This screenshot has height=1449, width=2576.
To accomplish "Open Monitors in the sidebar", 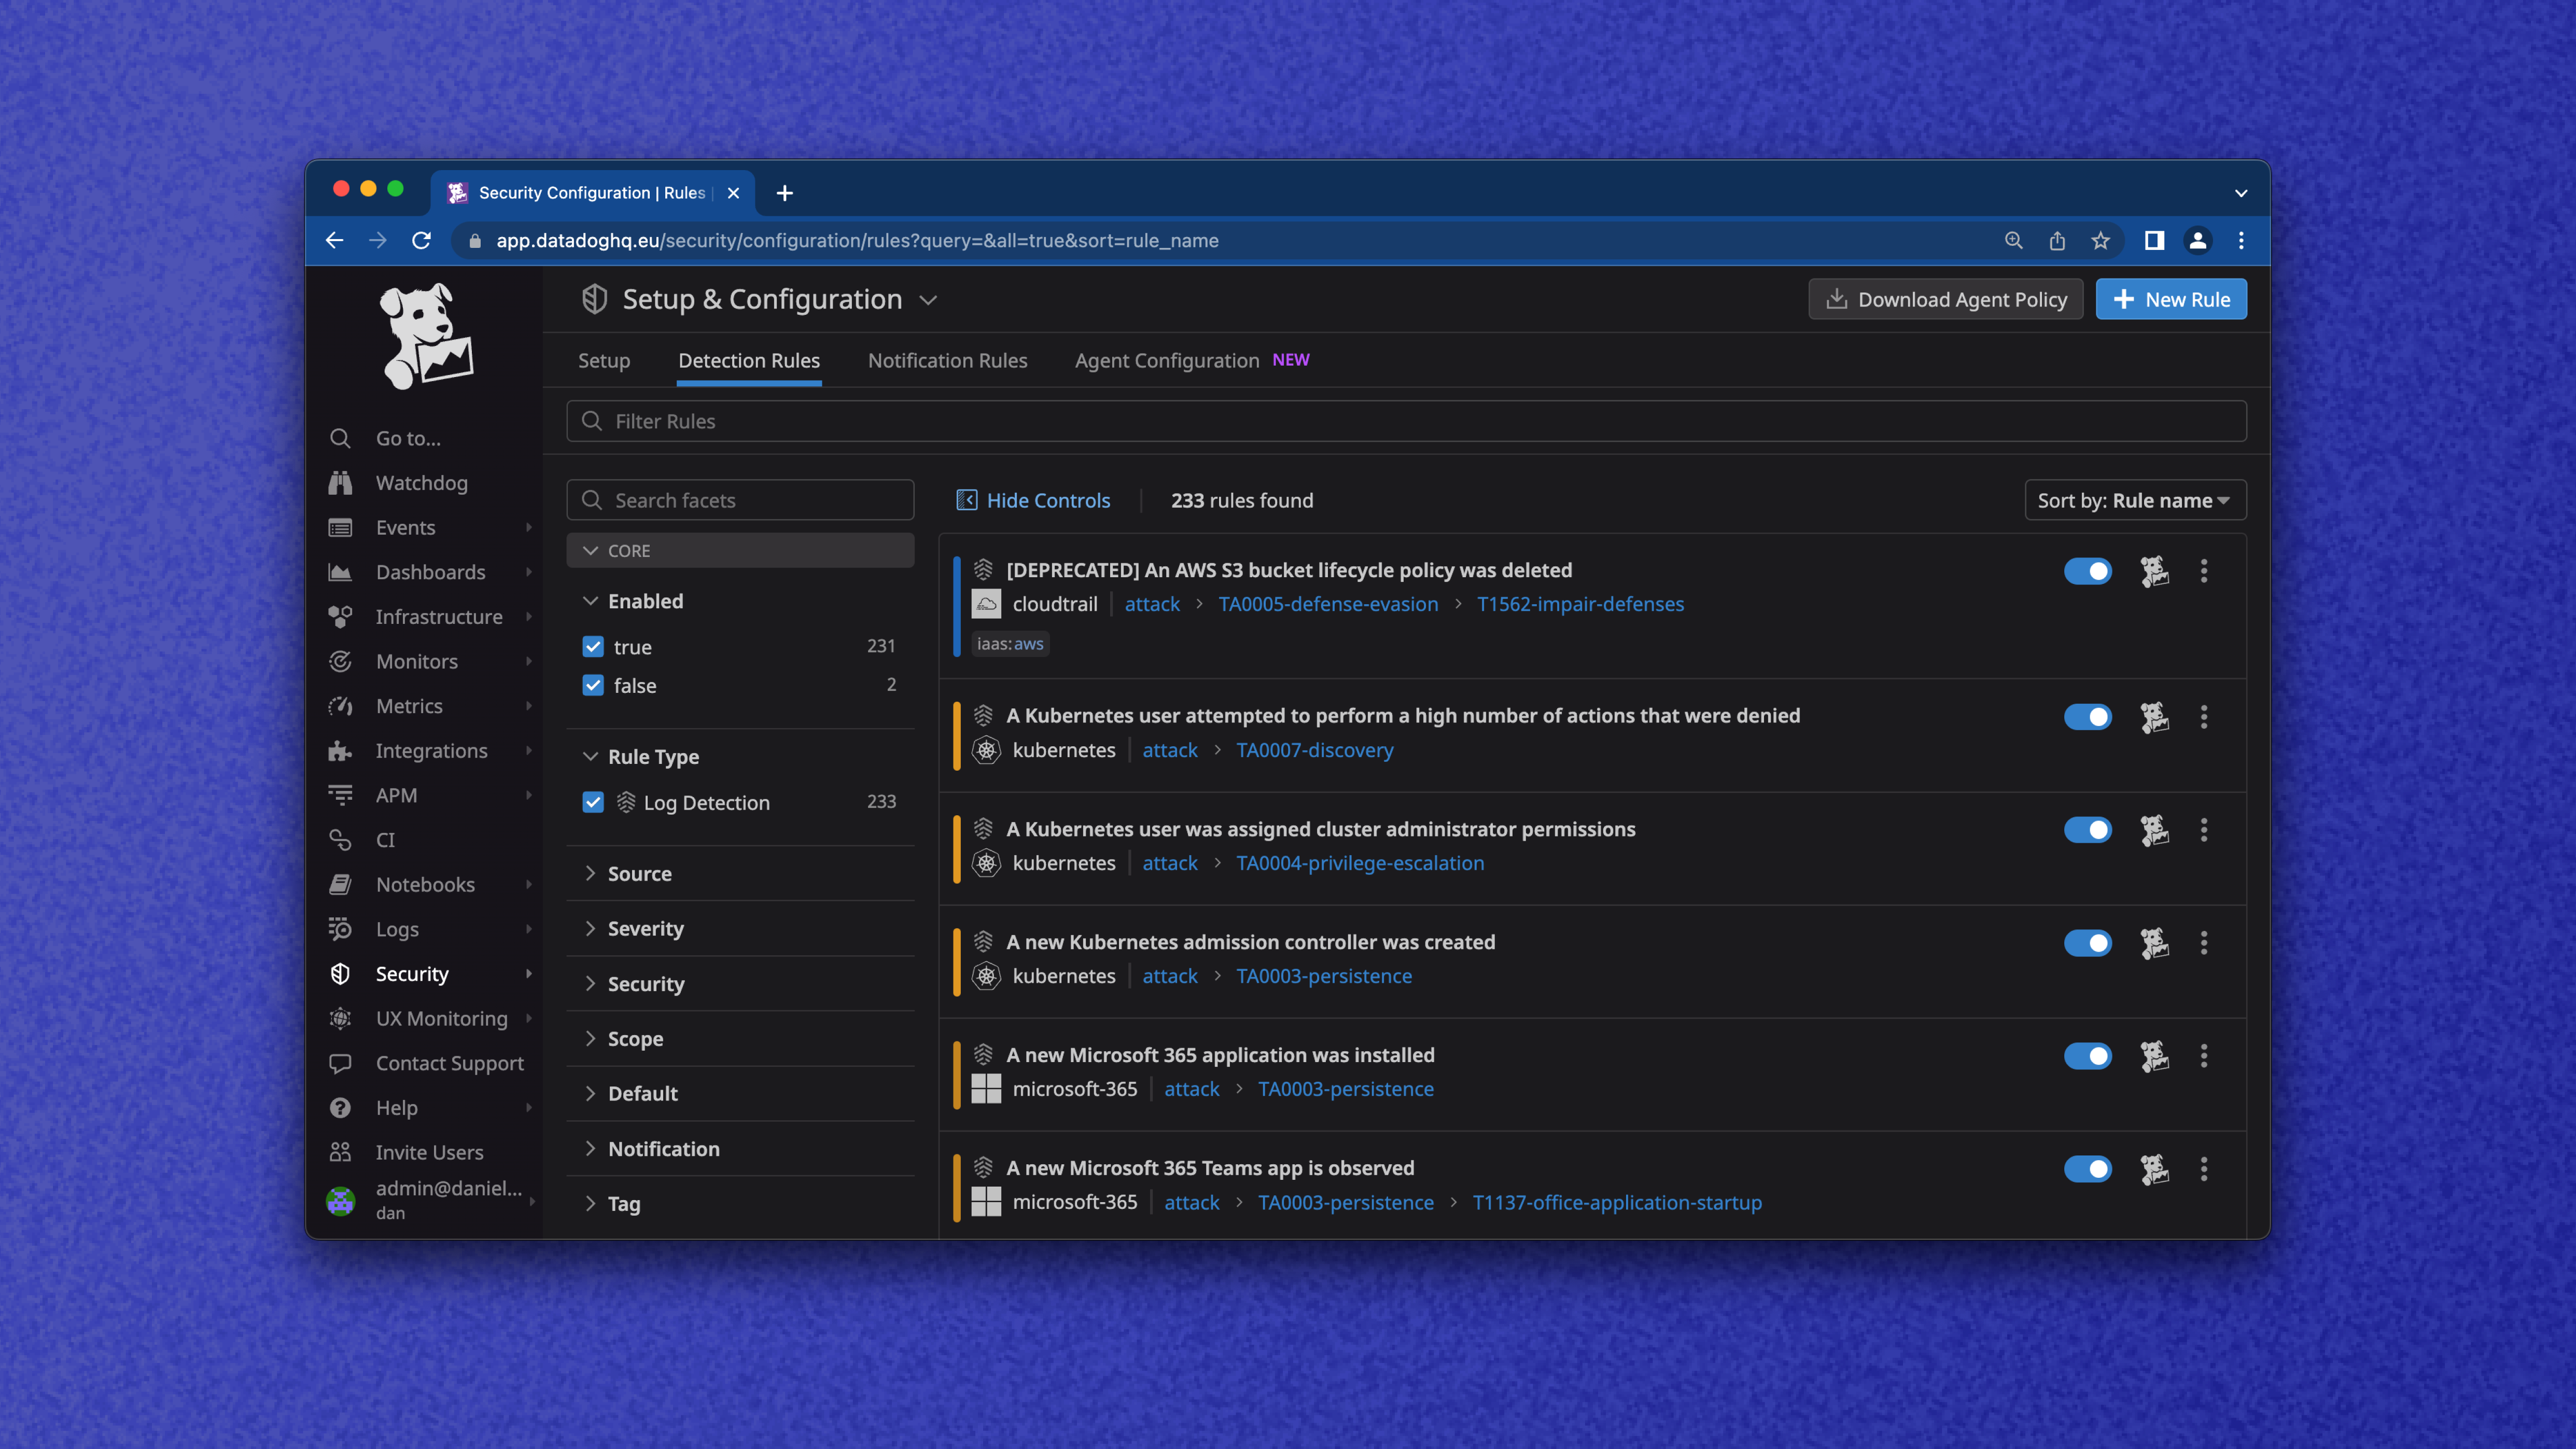I will [x=416, y=661].
